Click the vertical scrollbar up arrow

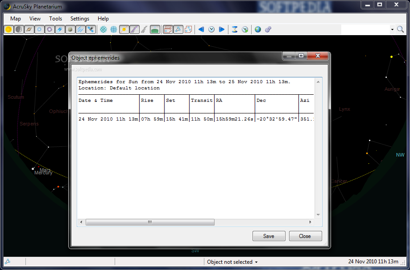318,82
